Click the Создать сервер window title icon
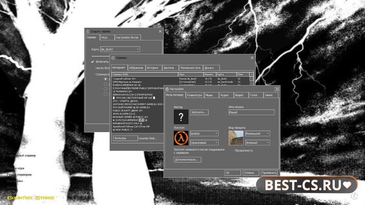Image resolution: width=365 pixels, height=205 pixels. [87, 31]
